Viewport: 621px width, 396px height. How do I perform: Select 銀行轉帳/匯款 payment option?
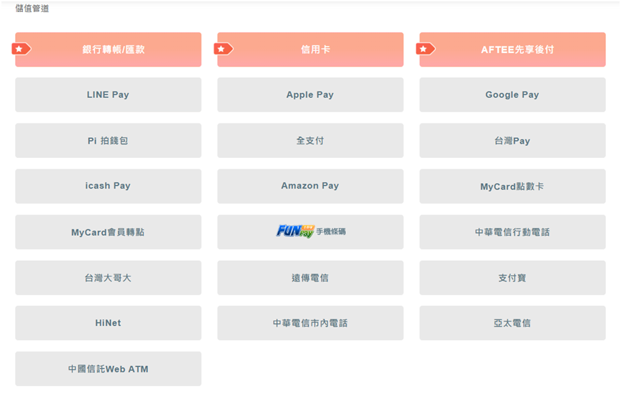[x=108, y=49]
